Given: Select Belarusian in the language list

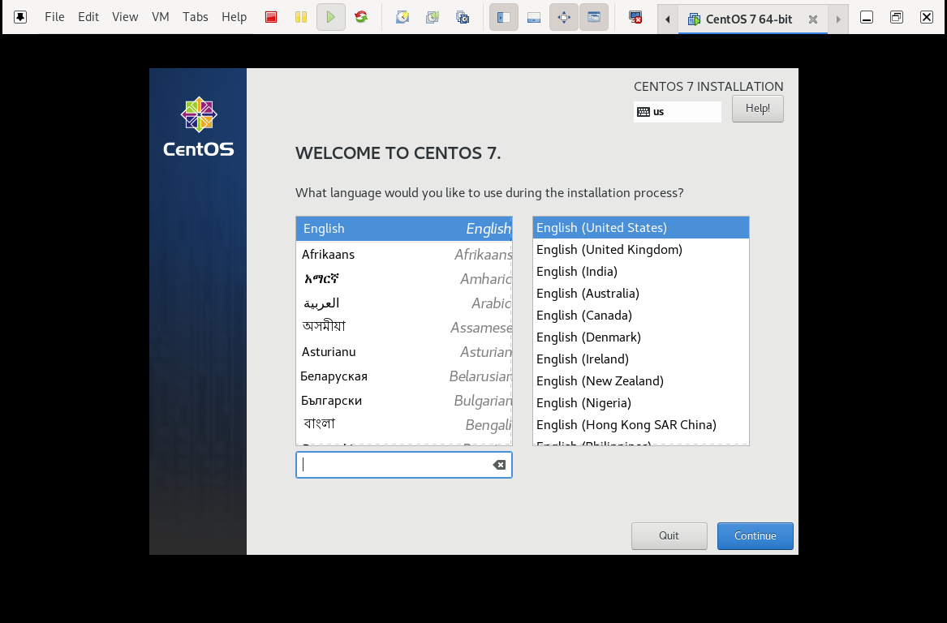Looking at the screenshot, I should click(404, 376).
